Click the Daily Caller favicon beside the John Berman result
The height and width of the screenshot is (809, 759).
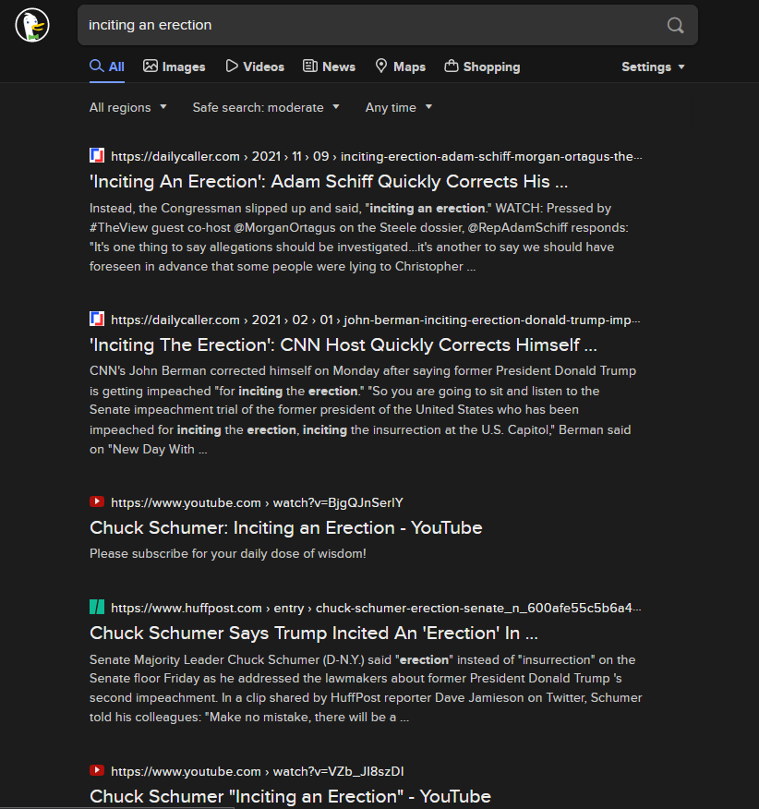pyautogui.click(x=97, y=319)
